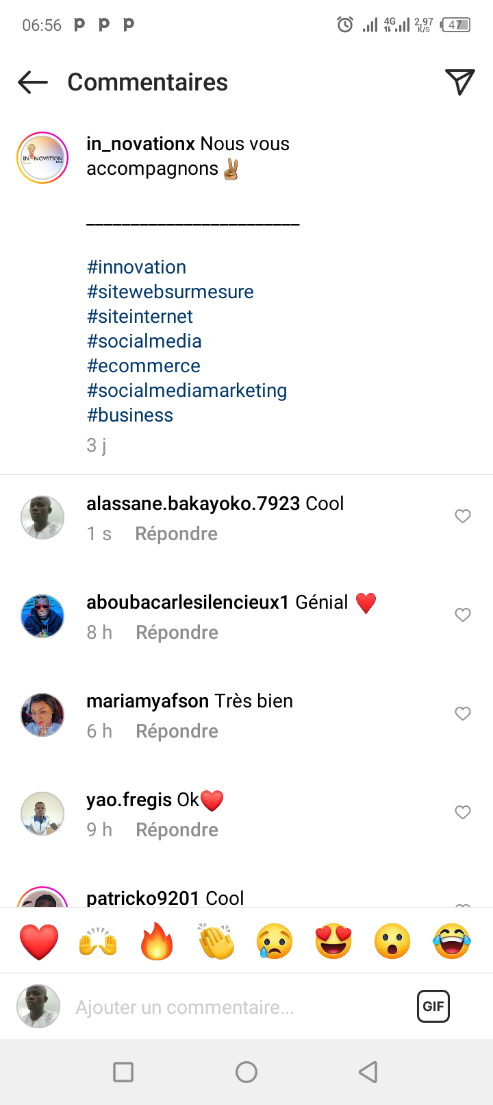Insert the laughing tears emoji
This screenshot has height=1105, width=493.
click(452, 940)
